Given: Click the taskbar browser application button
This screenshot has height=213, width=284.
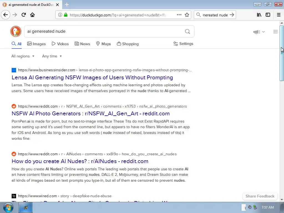Looking at the screenshot, I should [26, 207].
